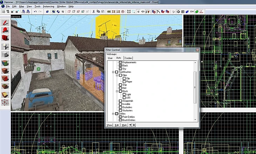Image resolution: width=256 pixels, height=154 pixels.
Task: Open the Toggle Texture Application tool
Action: click(x=5, y=63)
